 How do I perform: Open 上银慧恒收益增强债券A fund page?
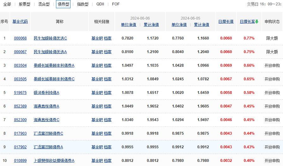pos(54,161)
